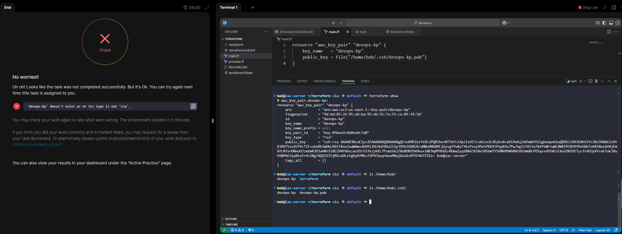
Task: Switch to the PROBLEMS panel tab
Action: point(284,81)
